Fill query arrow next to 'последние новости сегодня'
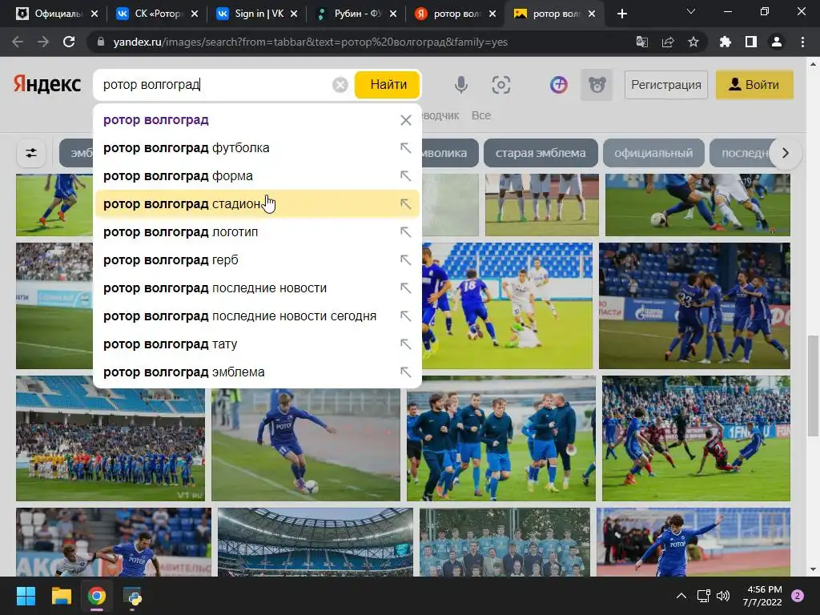 (x=405, y=316)
